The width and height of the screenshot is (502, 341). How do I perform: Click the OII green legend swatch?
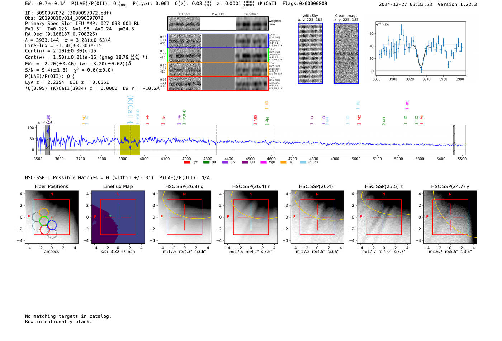coord(206,162)
